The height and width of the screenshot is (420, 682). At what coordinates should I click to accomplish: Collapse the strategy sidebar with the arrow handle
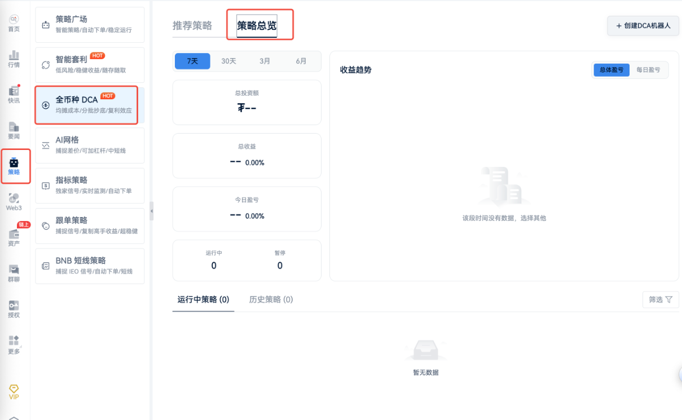click(152, 211)
